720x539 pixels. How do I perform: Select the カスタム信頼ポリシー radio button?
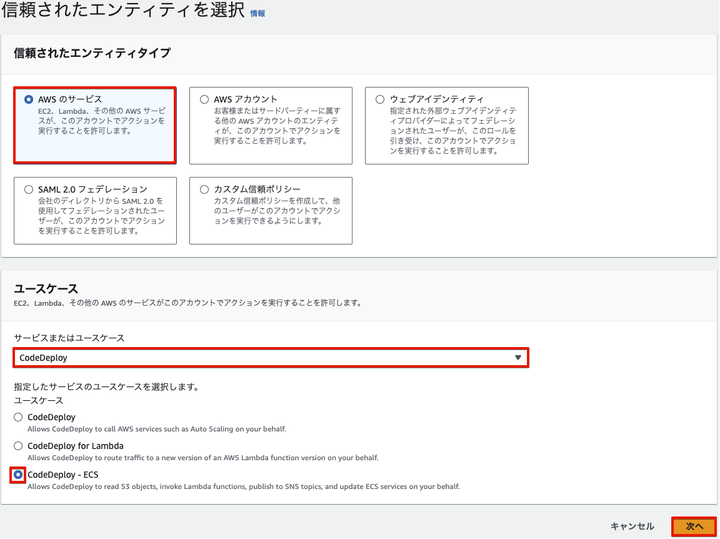pyautogui.click(x=204, y=189)
